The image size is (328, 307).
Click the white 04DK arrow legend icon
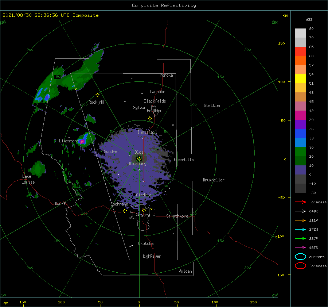[x=300, y=211]
